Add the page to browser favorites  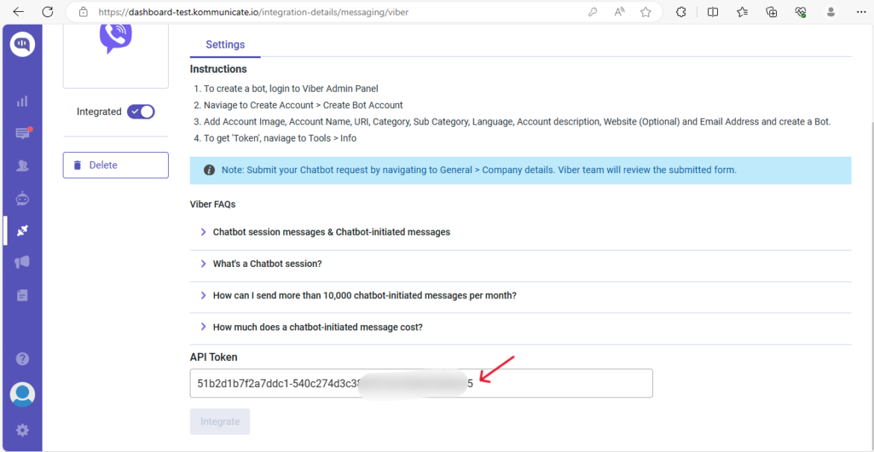point(645,12)
